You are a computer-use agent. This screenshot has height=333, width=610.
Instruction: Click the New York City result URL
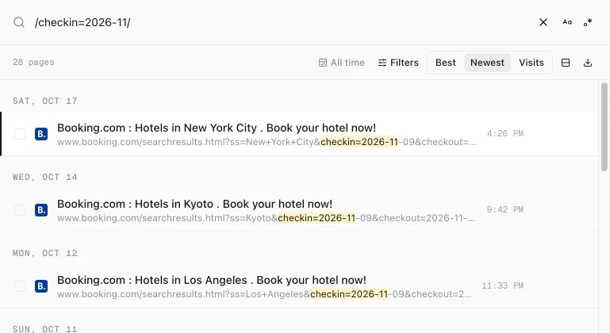coord(267,142)
